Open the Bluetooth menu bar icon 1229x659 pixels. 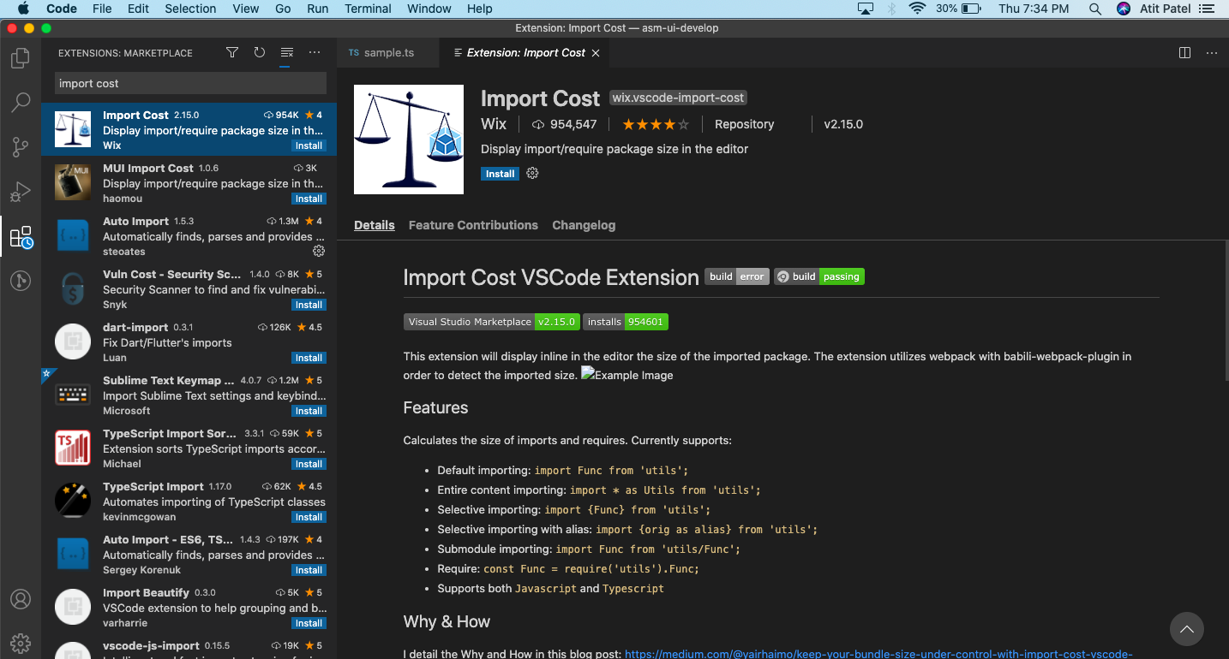point(891,9)
